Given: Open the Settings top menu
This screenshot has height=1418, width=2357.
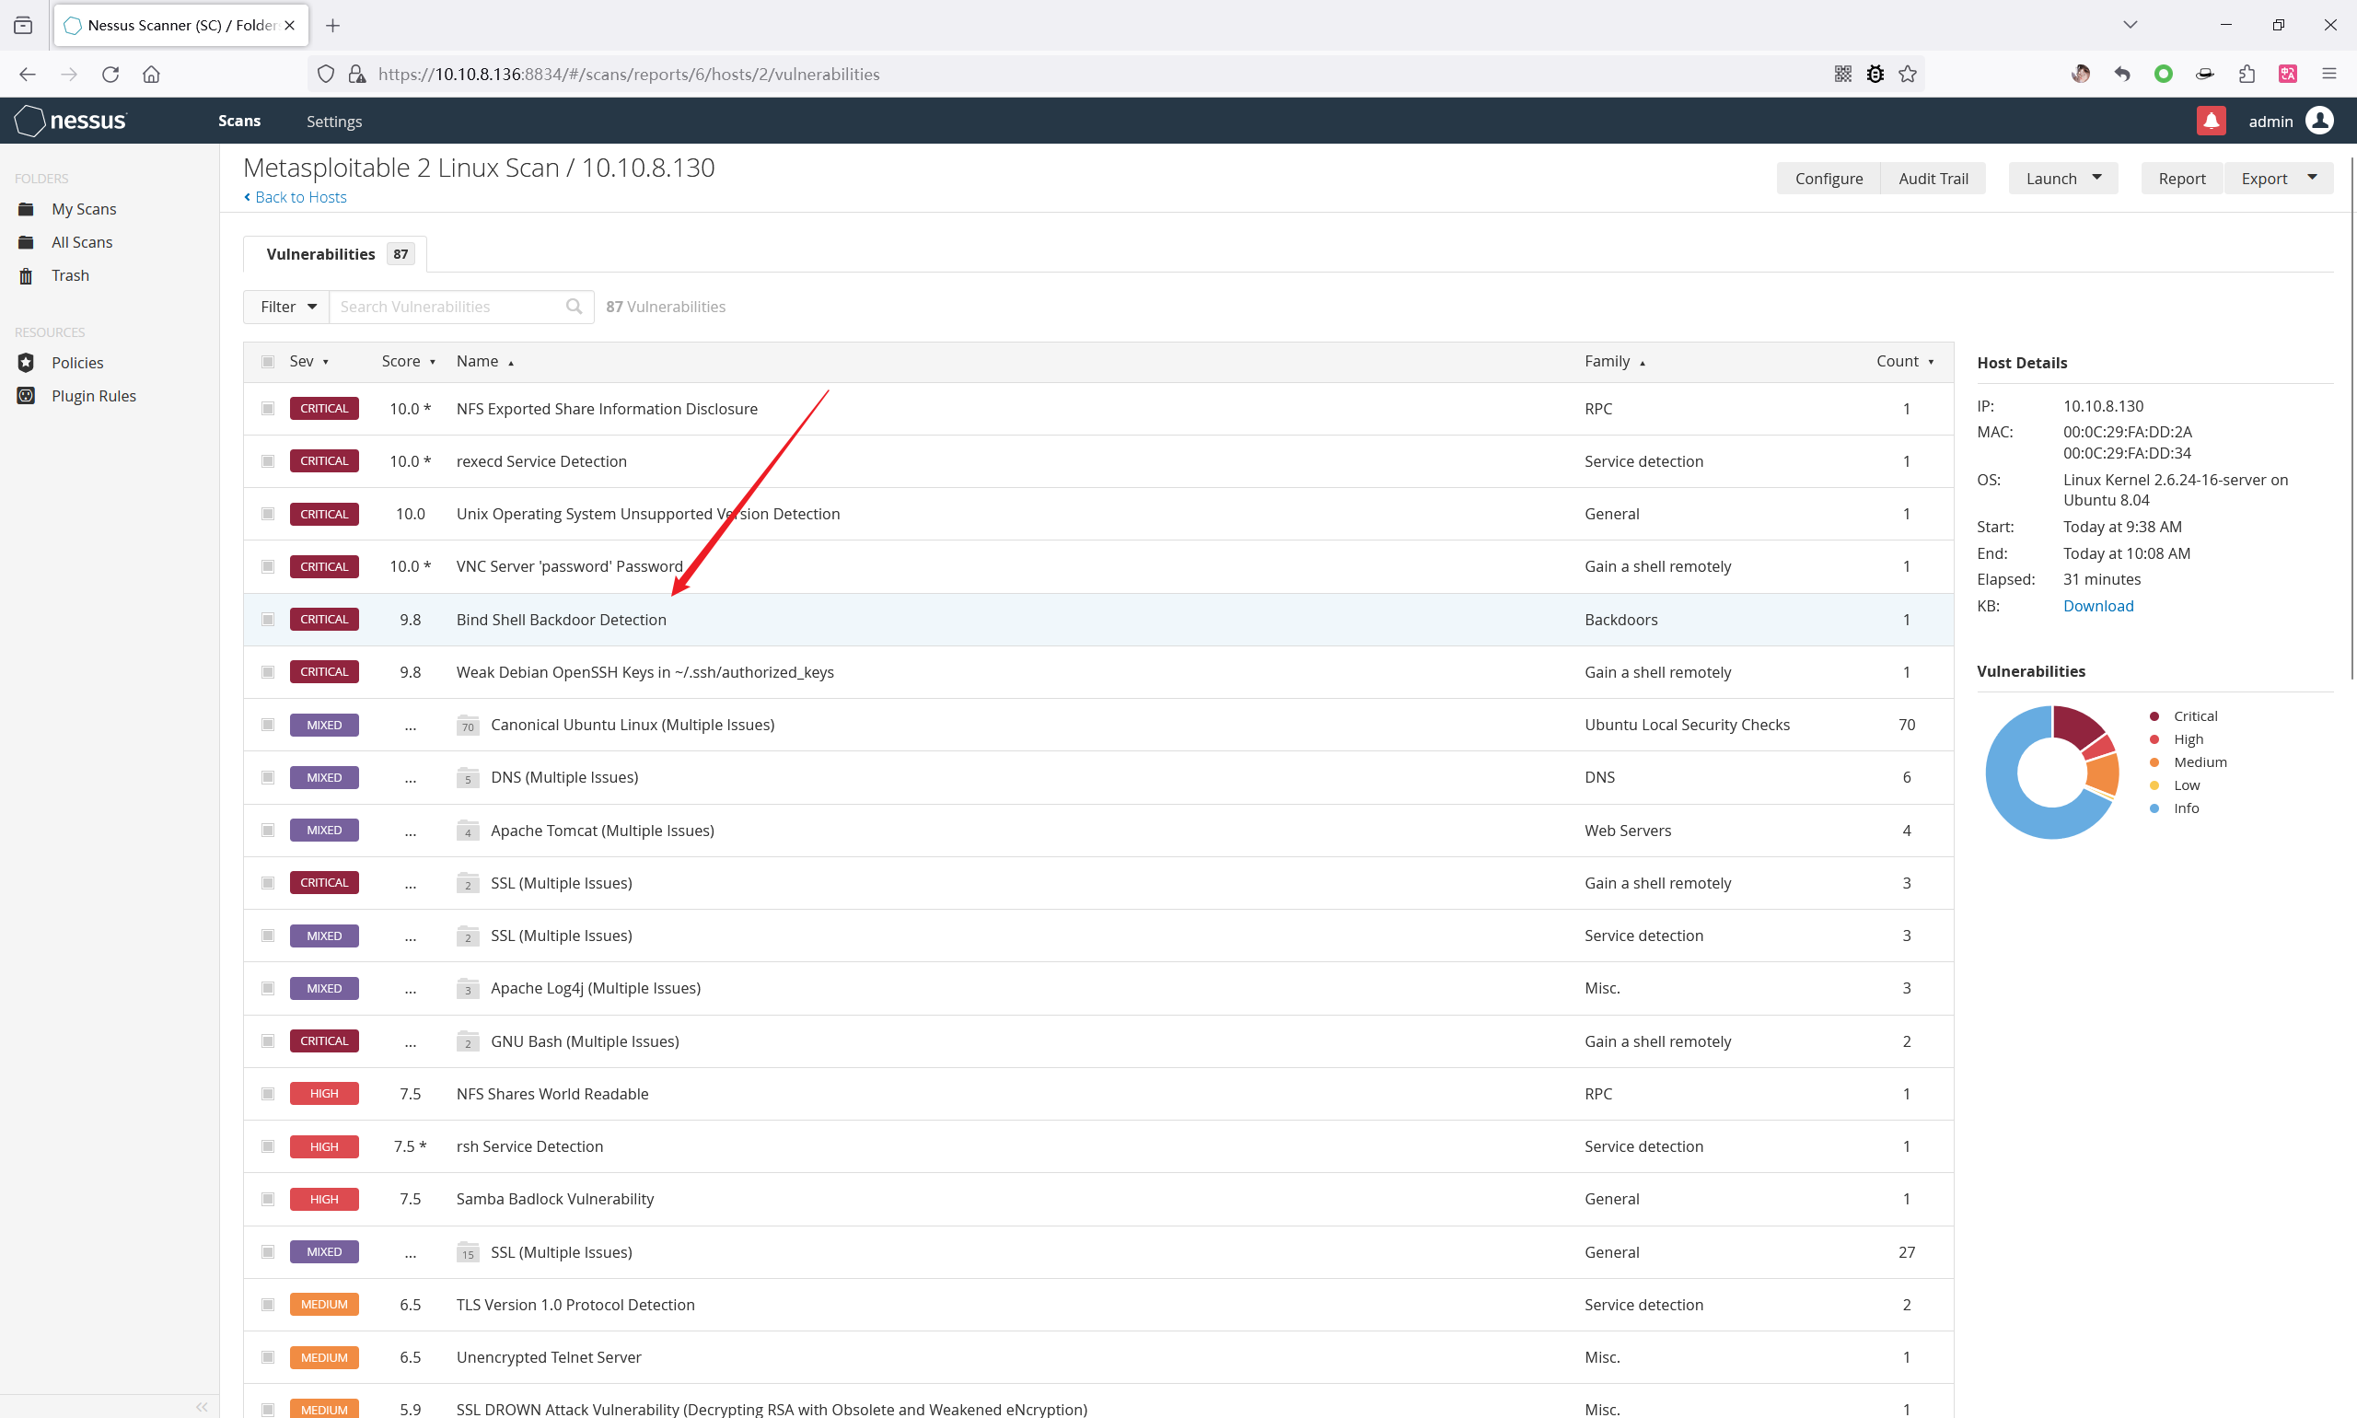Looking at the screenshot, I should [x=334, y=122].
